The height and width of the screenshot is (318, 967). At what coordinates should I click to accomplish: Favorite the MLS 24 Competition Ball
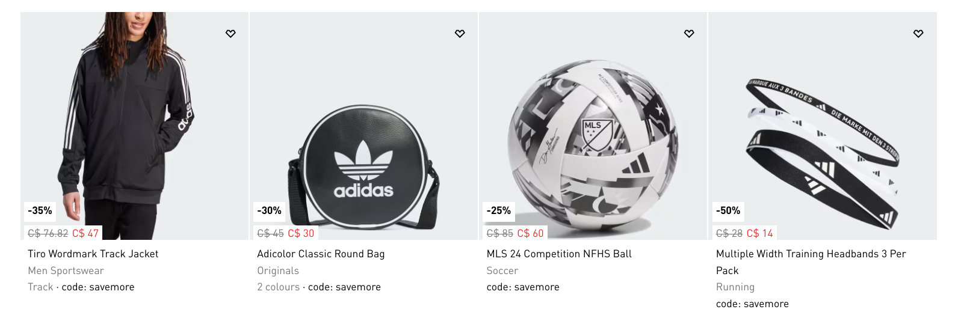click(689, 34)
